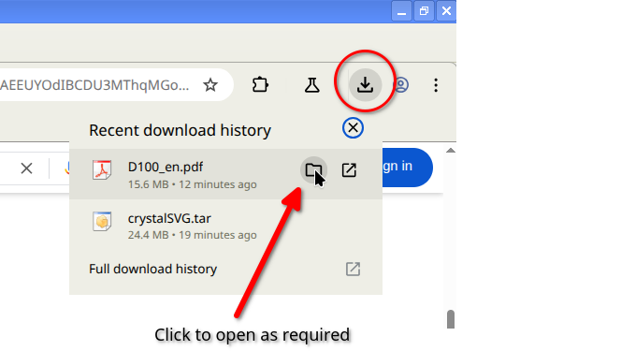Viewport: 621px width, 351px height.
Task: Click the 15.6 MB • 12 minutes ago text
Action: coord(192,184)
